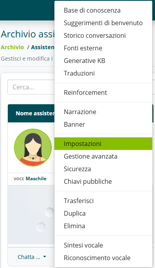Select highlighted Impostazioni entry
Screen dimensions: 155x268
[x=103, y=144]
